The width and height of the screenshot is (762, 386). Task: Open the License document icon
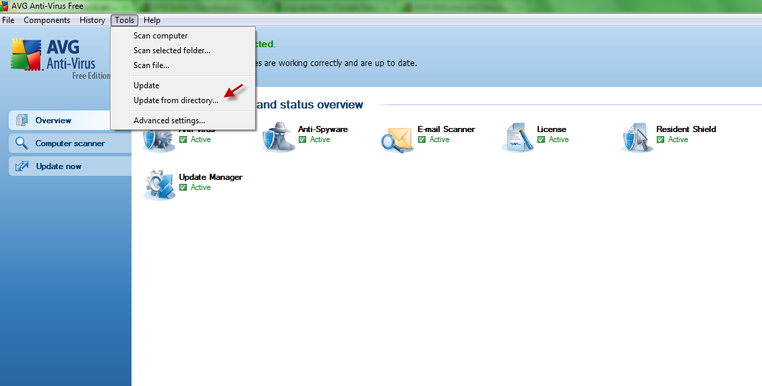pos(517,138)
